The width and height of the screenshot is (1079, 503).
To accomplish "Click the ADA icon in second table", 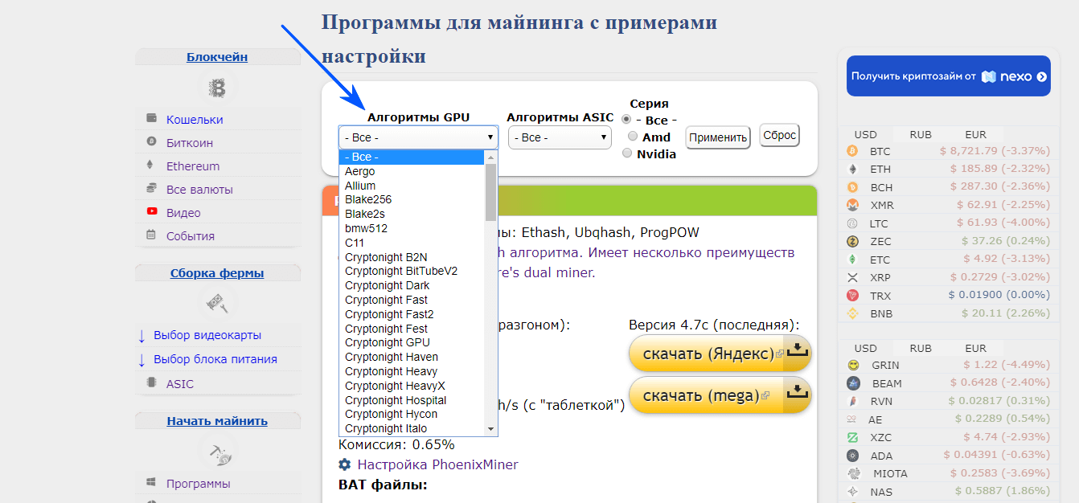I will click(852, 456).
